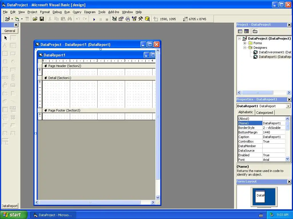Click the designer window vertical scrollbar thumb
The width and height of the screenshot is (293, 219).
(158, 116)
